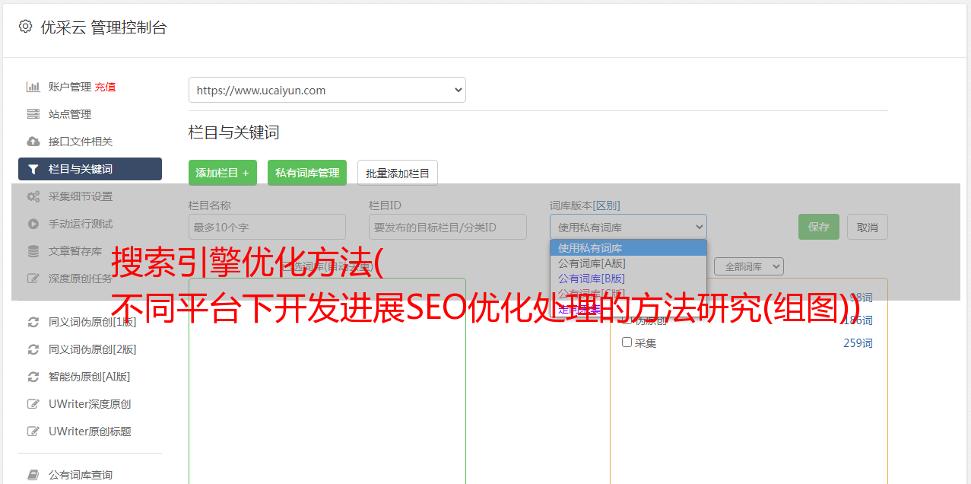971x484 pixels.
Task: Open UWriter原创标题 in the sidebar
Action: point(90,431)
